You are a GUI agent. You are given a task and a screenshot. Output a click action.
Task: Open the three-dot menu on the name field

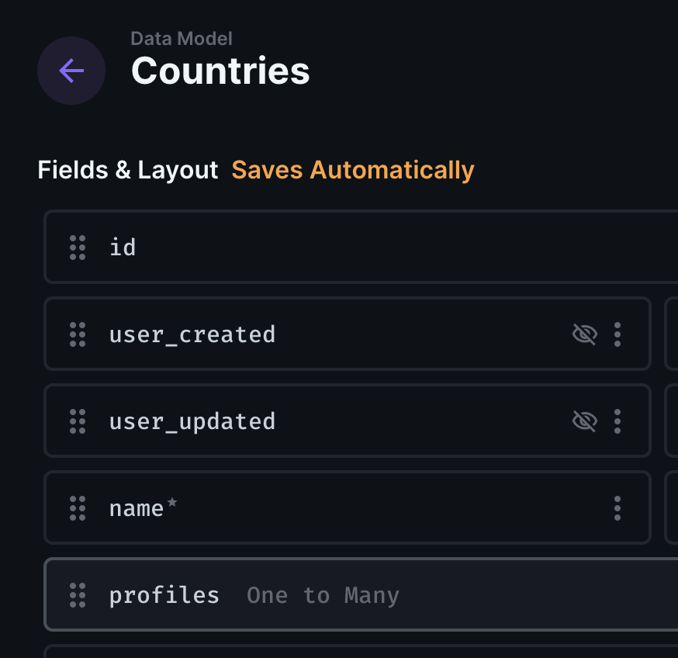[x=617, y=508]
